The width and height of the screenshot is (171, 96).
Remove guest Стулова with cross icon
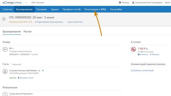tap(43, 70)
